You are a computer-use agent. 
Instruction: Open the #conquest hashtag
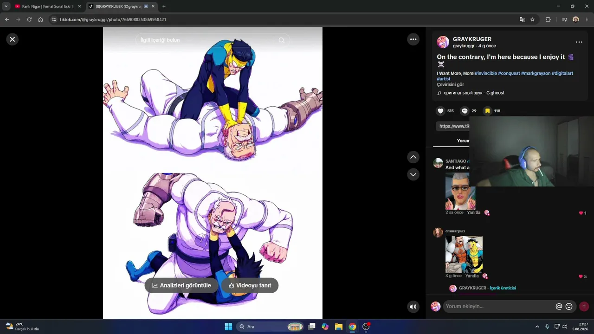pos(509,73)
